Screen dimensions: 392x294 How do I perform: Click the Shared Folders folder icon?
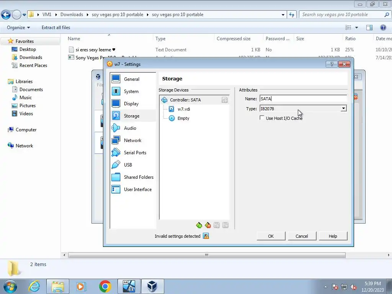(116, 177)
